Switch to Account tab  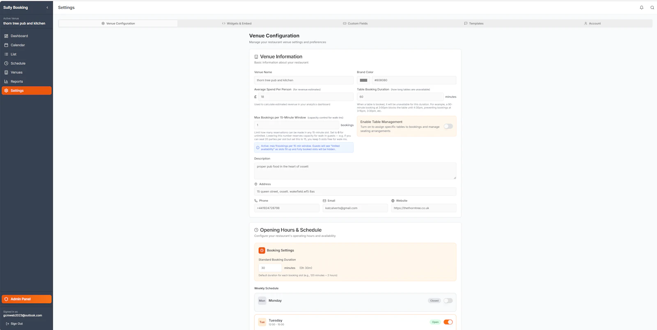coord(593,23)
